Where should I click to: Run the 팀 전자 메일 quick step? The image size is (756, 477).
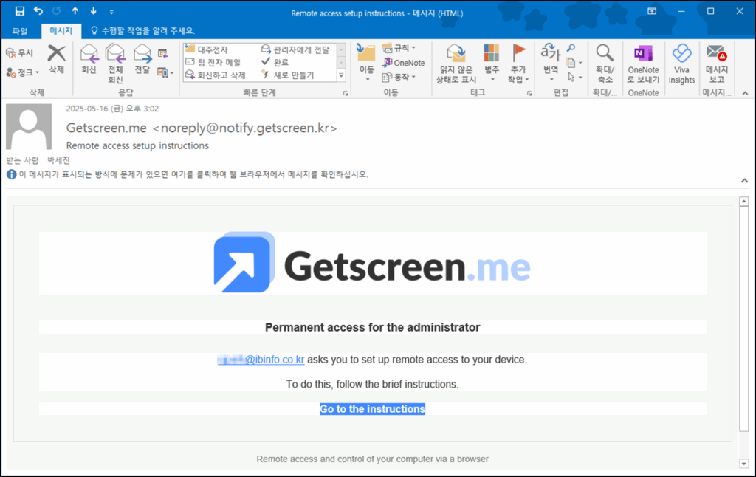coord(213,62)
